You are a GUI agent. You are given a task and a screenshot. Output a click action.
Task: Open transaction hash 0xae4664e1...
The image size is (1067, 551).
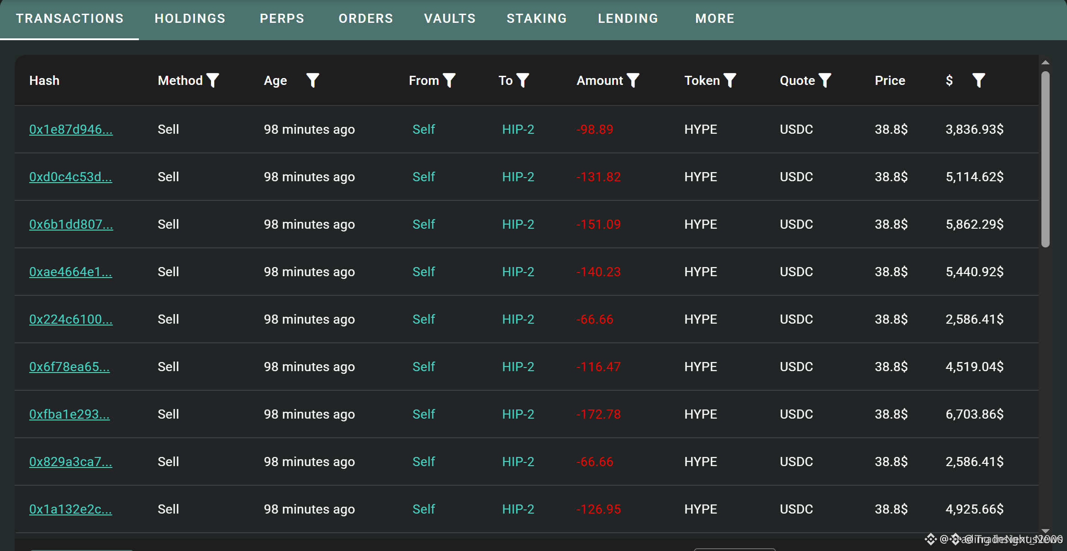click(x=70, y=272)
